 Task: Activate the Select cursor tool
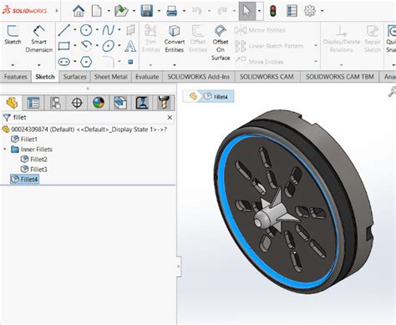click(247, 11)
